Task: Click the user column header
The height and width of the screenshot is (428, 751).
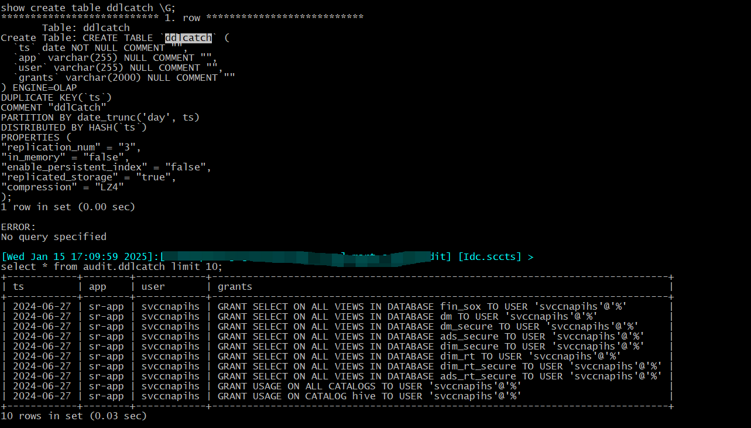Action: click(153, 286)
